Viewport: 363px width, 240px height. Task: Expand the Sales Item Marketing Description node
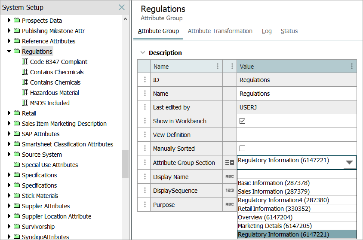(9, 123)
